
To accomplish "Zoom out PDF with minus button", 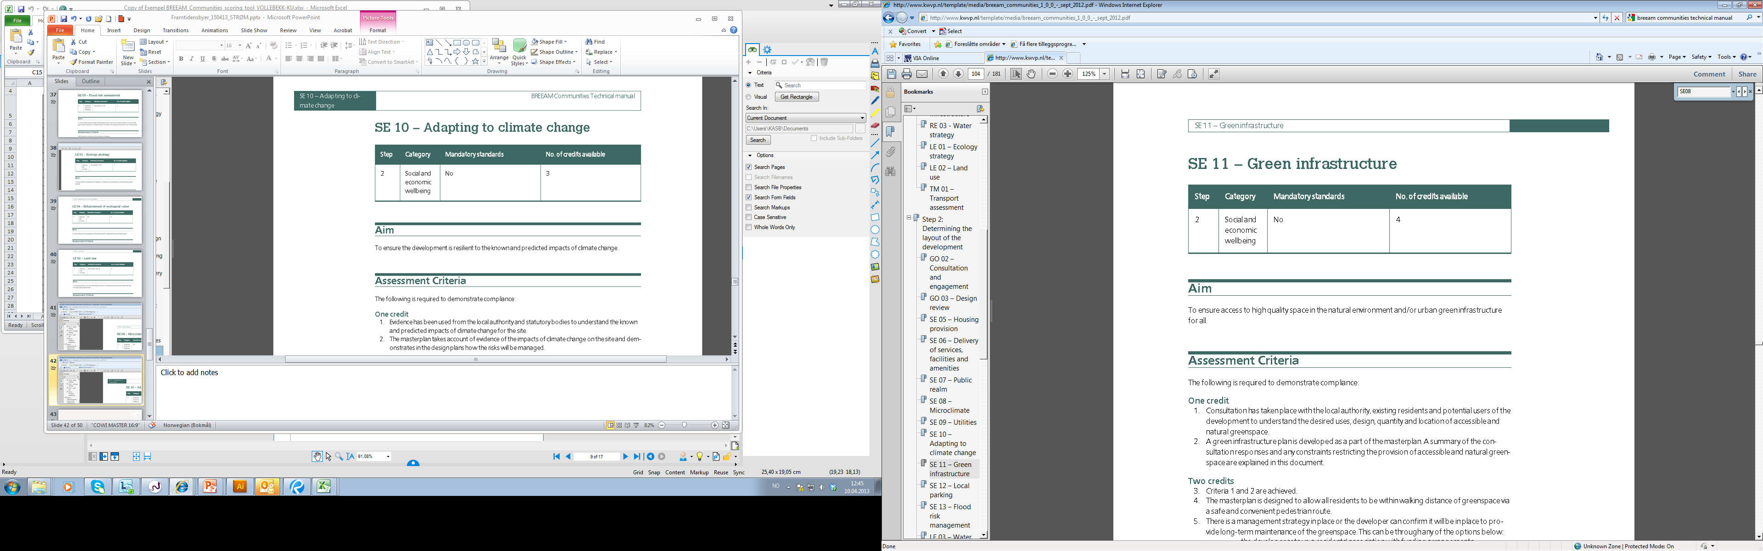I will pos(1053,74).
